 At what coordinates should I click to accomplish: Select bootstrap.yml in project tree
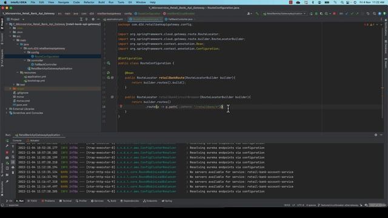(x=35, y=81)
